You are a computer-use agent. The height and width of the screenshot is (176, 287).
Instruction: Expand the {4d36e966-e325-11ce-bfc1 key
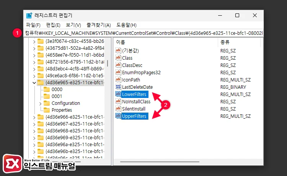[34, 117]
